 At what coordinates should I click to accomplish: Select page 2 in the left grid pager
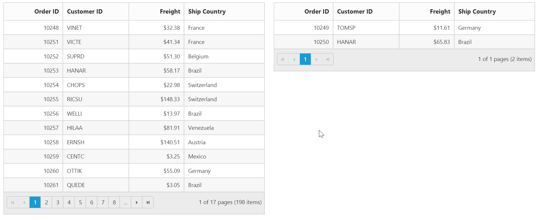coord(46,202)
